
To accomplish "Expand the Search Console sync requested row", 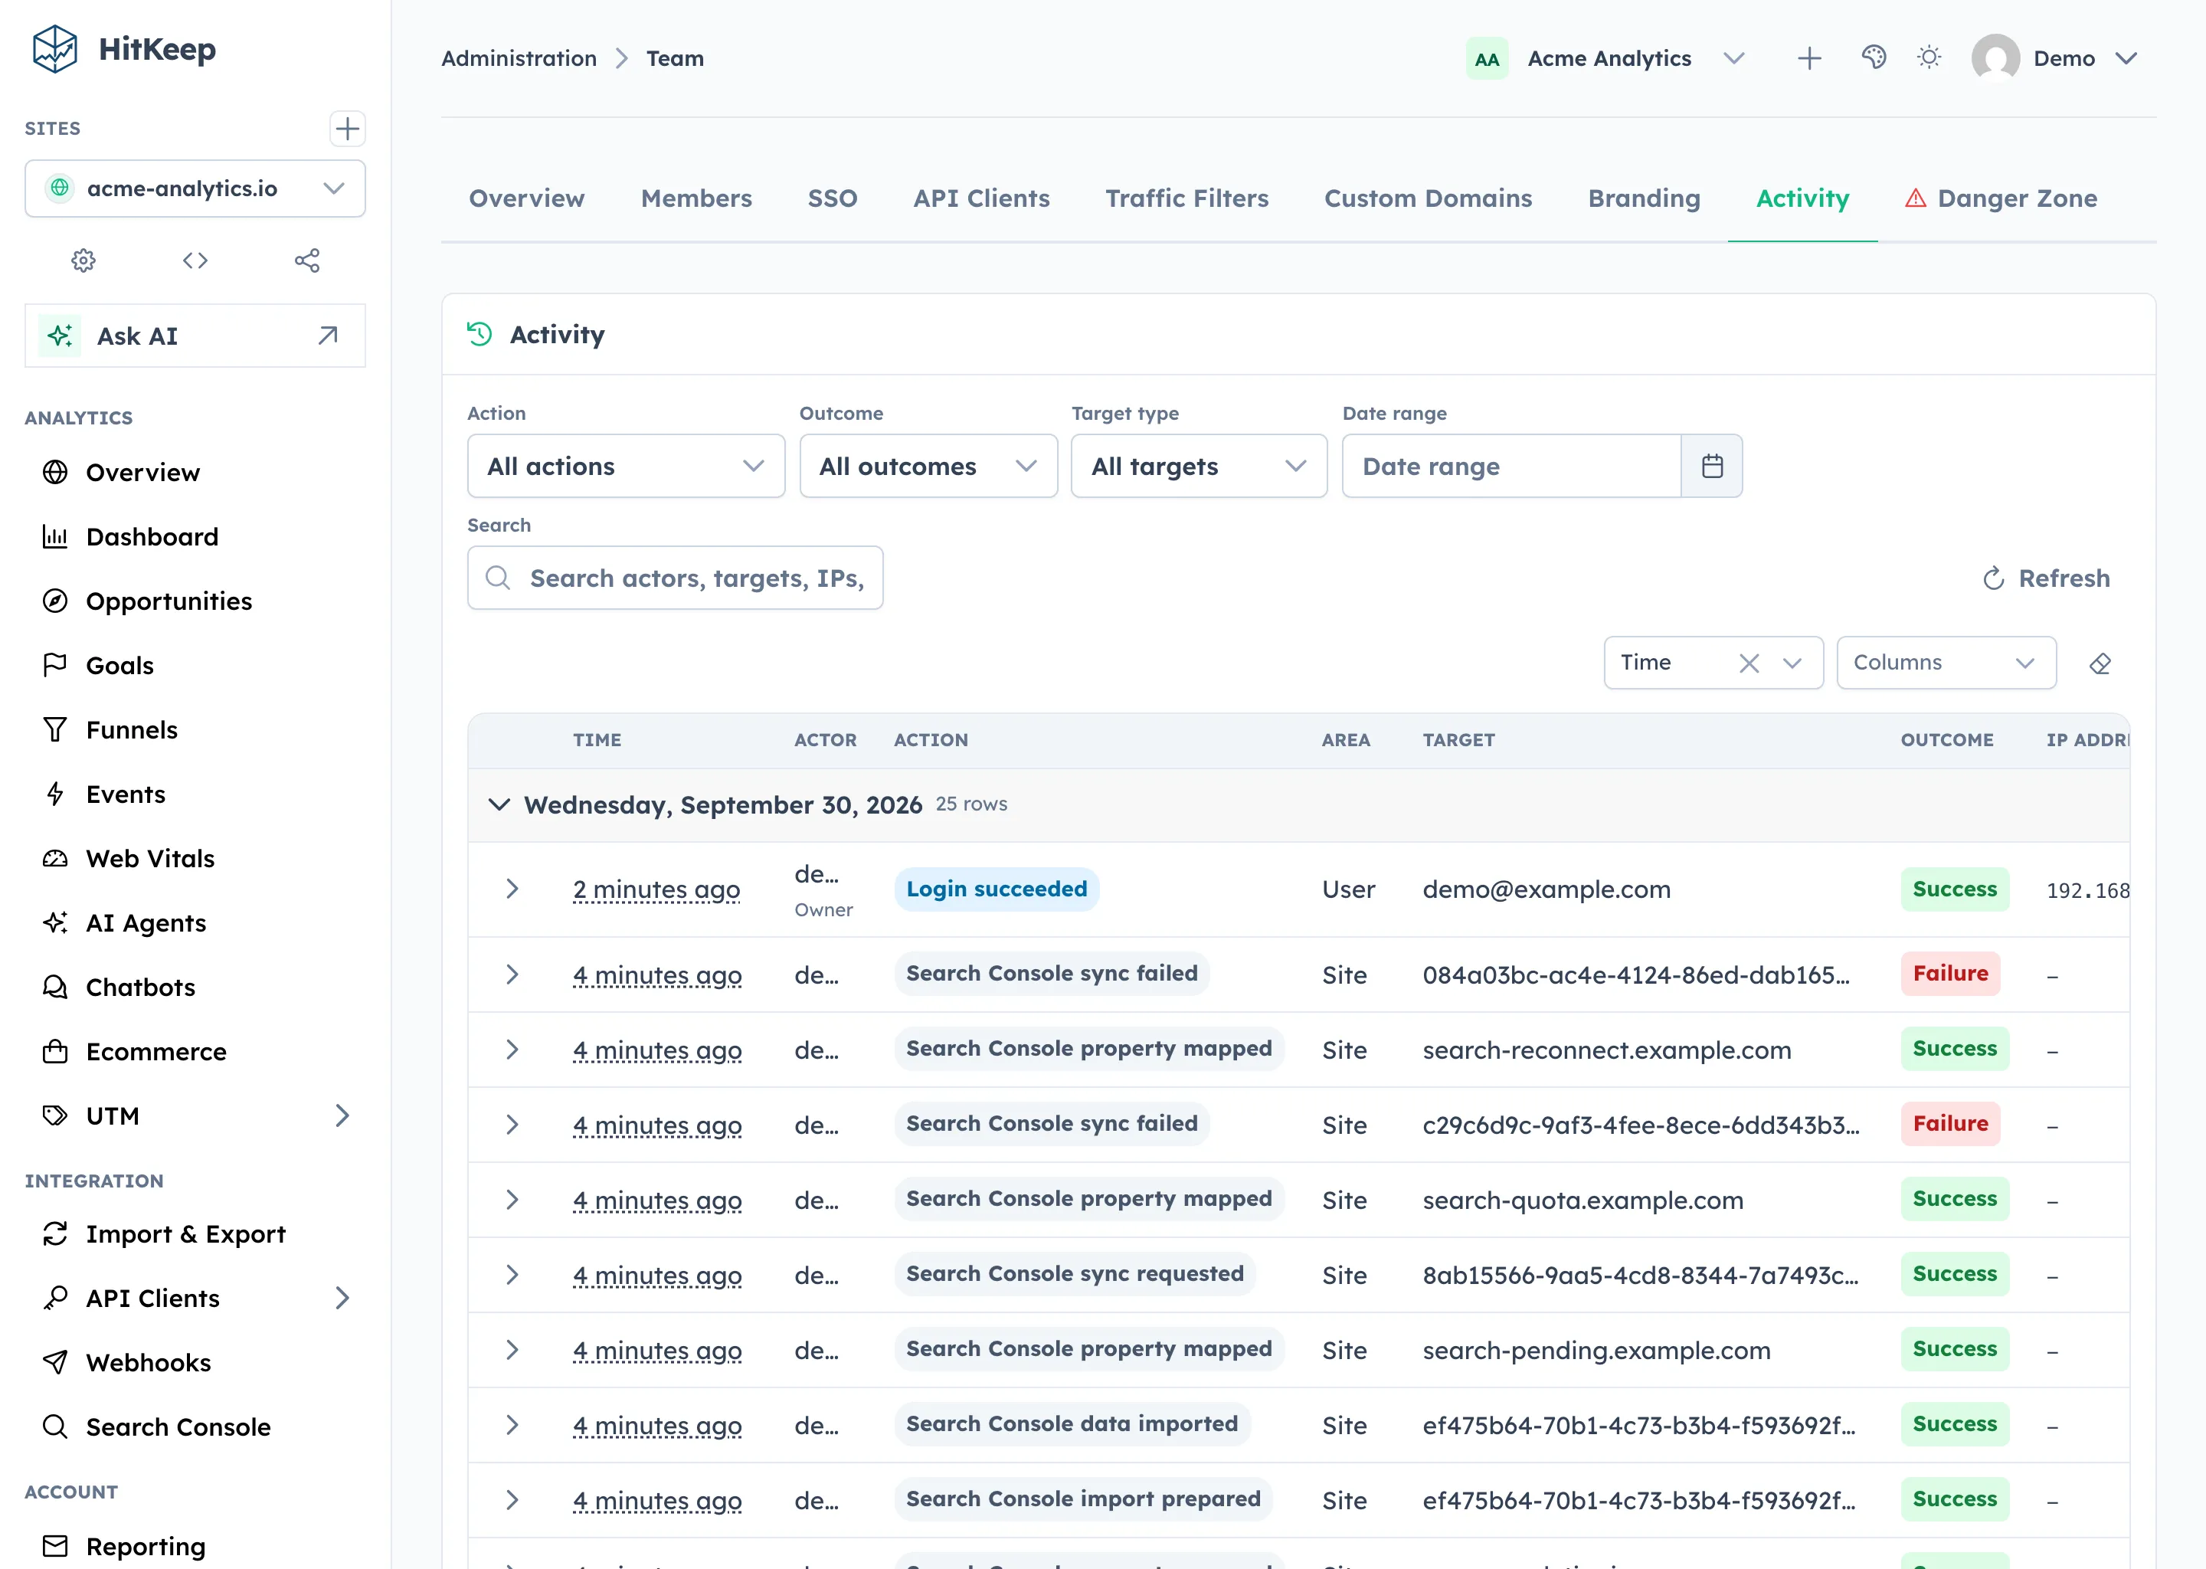I will point(512,1274).
